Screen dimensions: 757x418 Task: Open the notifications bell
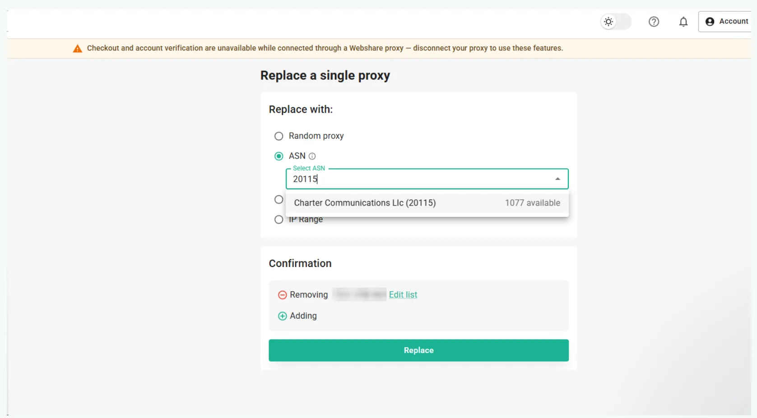tap(683, 22)
